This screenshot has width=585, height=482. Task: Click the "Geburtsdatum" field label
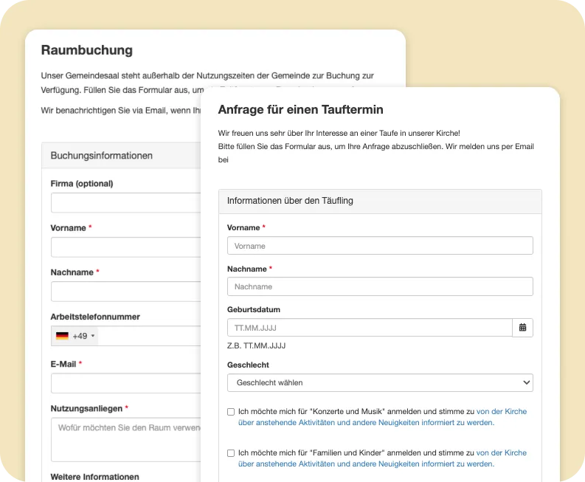tap(254, 309)
